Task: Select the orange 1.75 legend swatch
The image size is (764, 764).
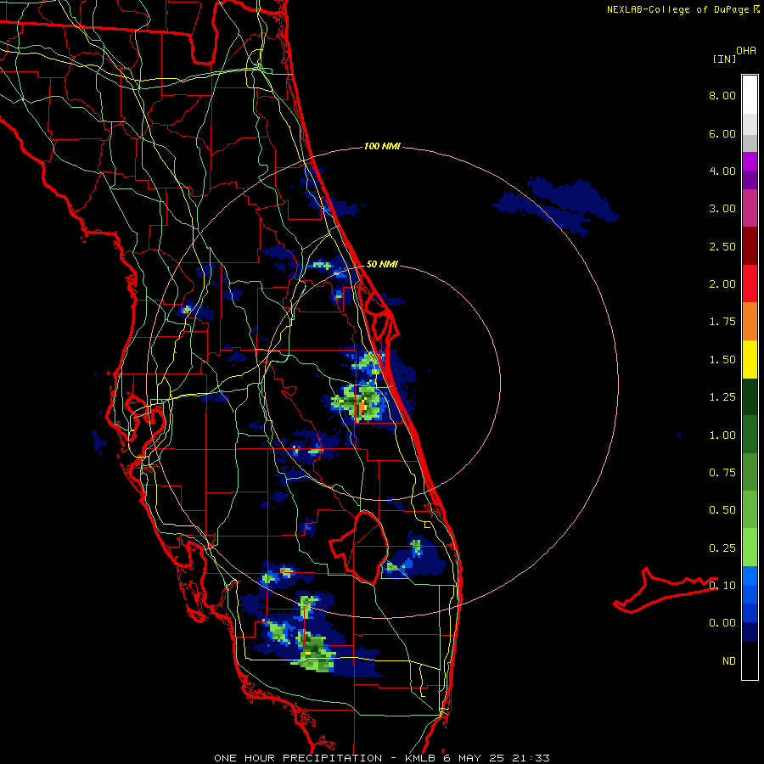Action: (x=750, y=321)
